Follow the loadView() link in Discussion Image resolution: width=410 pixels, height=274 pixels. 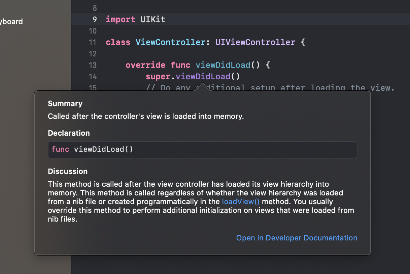point(241,202)
